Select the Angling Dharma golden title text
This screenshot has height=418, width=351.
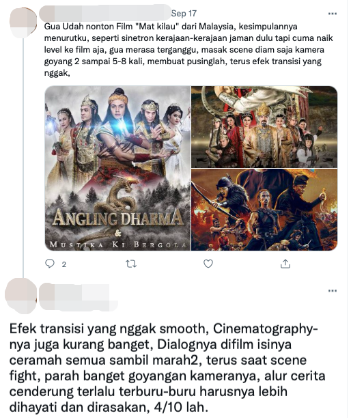(x=118, y=217)
